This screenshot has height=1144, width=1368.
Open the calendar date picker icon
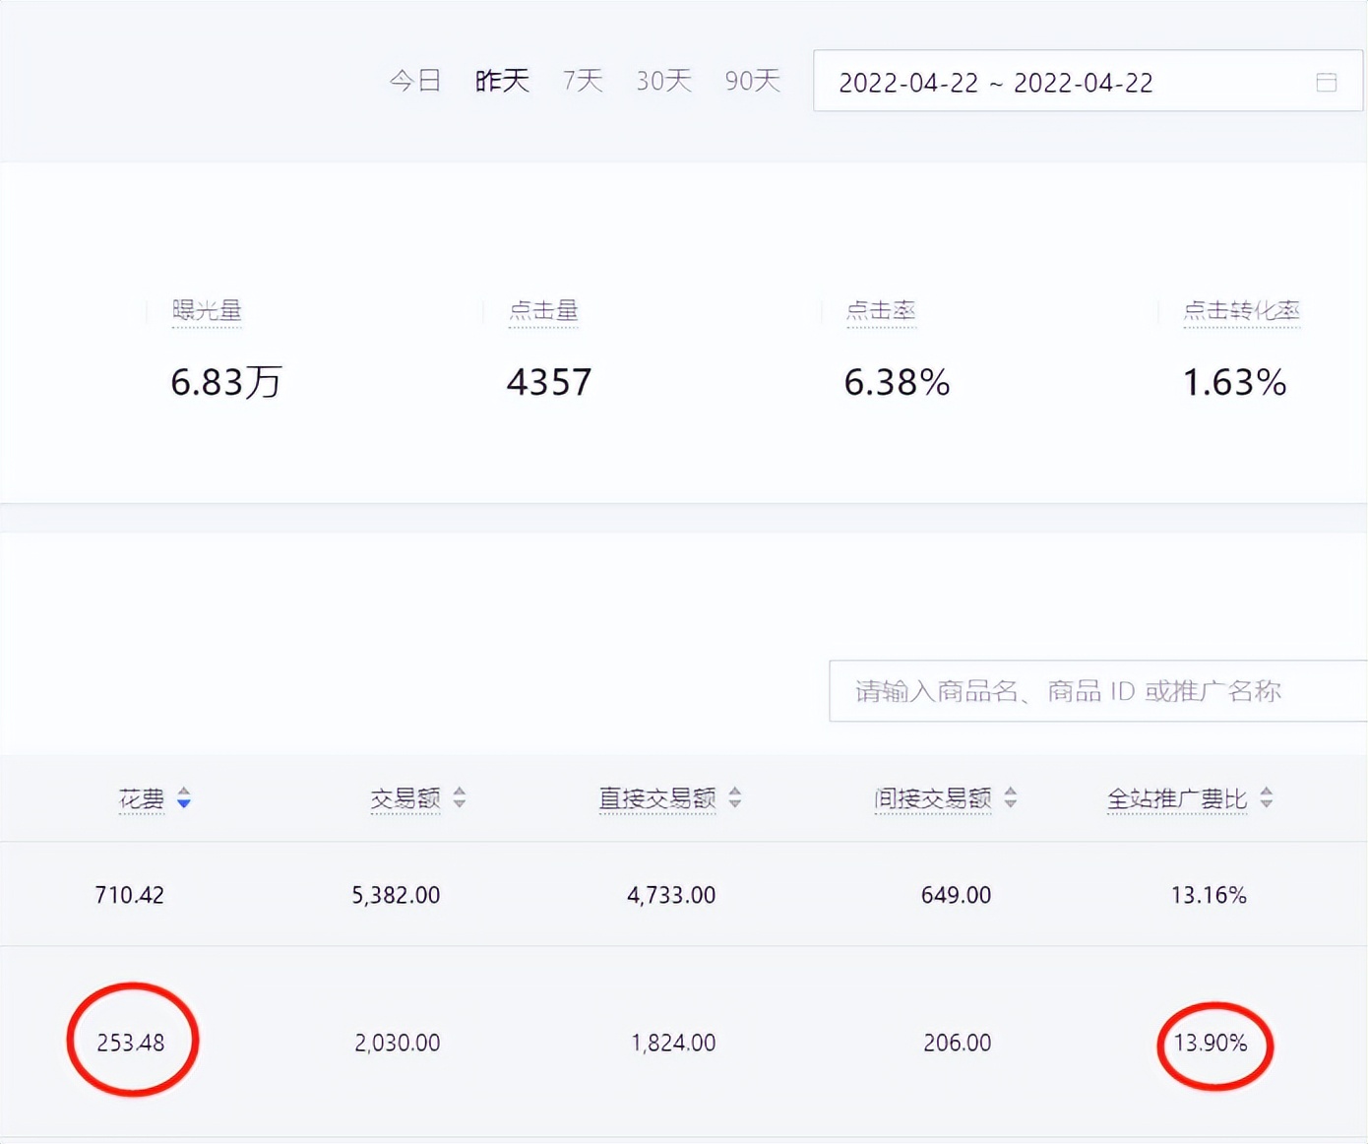click(x=1328, y=83)
